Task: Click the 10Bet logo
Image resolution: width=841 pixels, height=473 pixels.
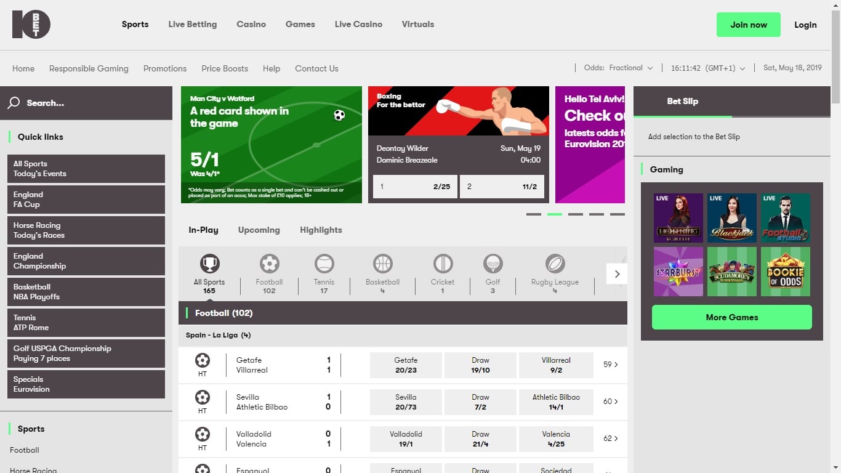Action: 31,25
